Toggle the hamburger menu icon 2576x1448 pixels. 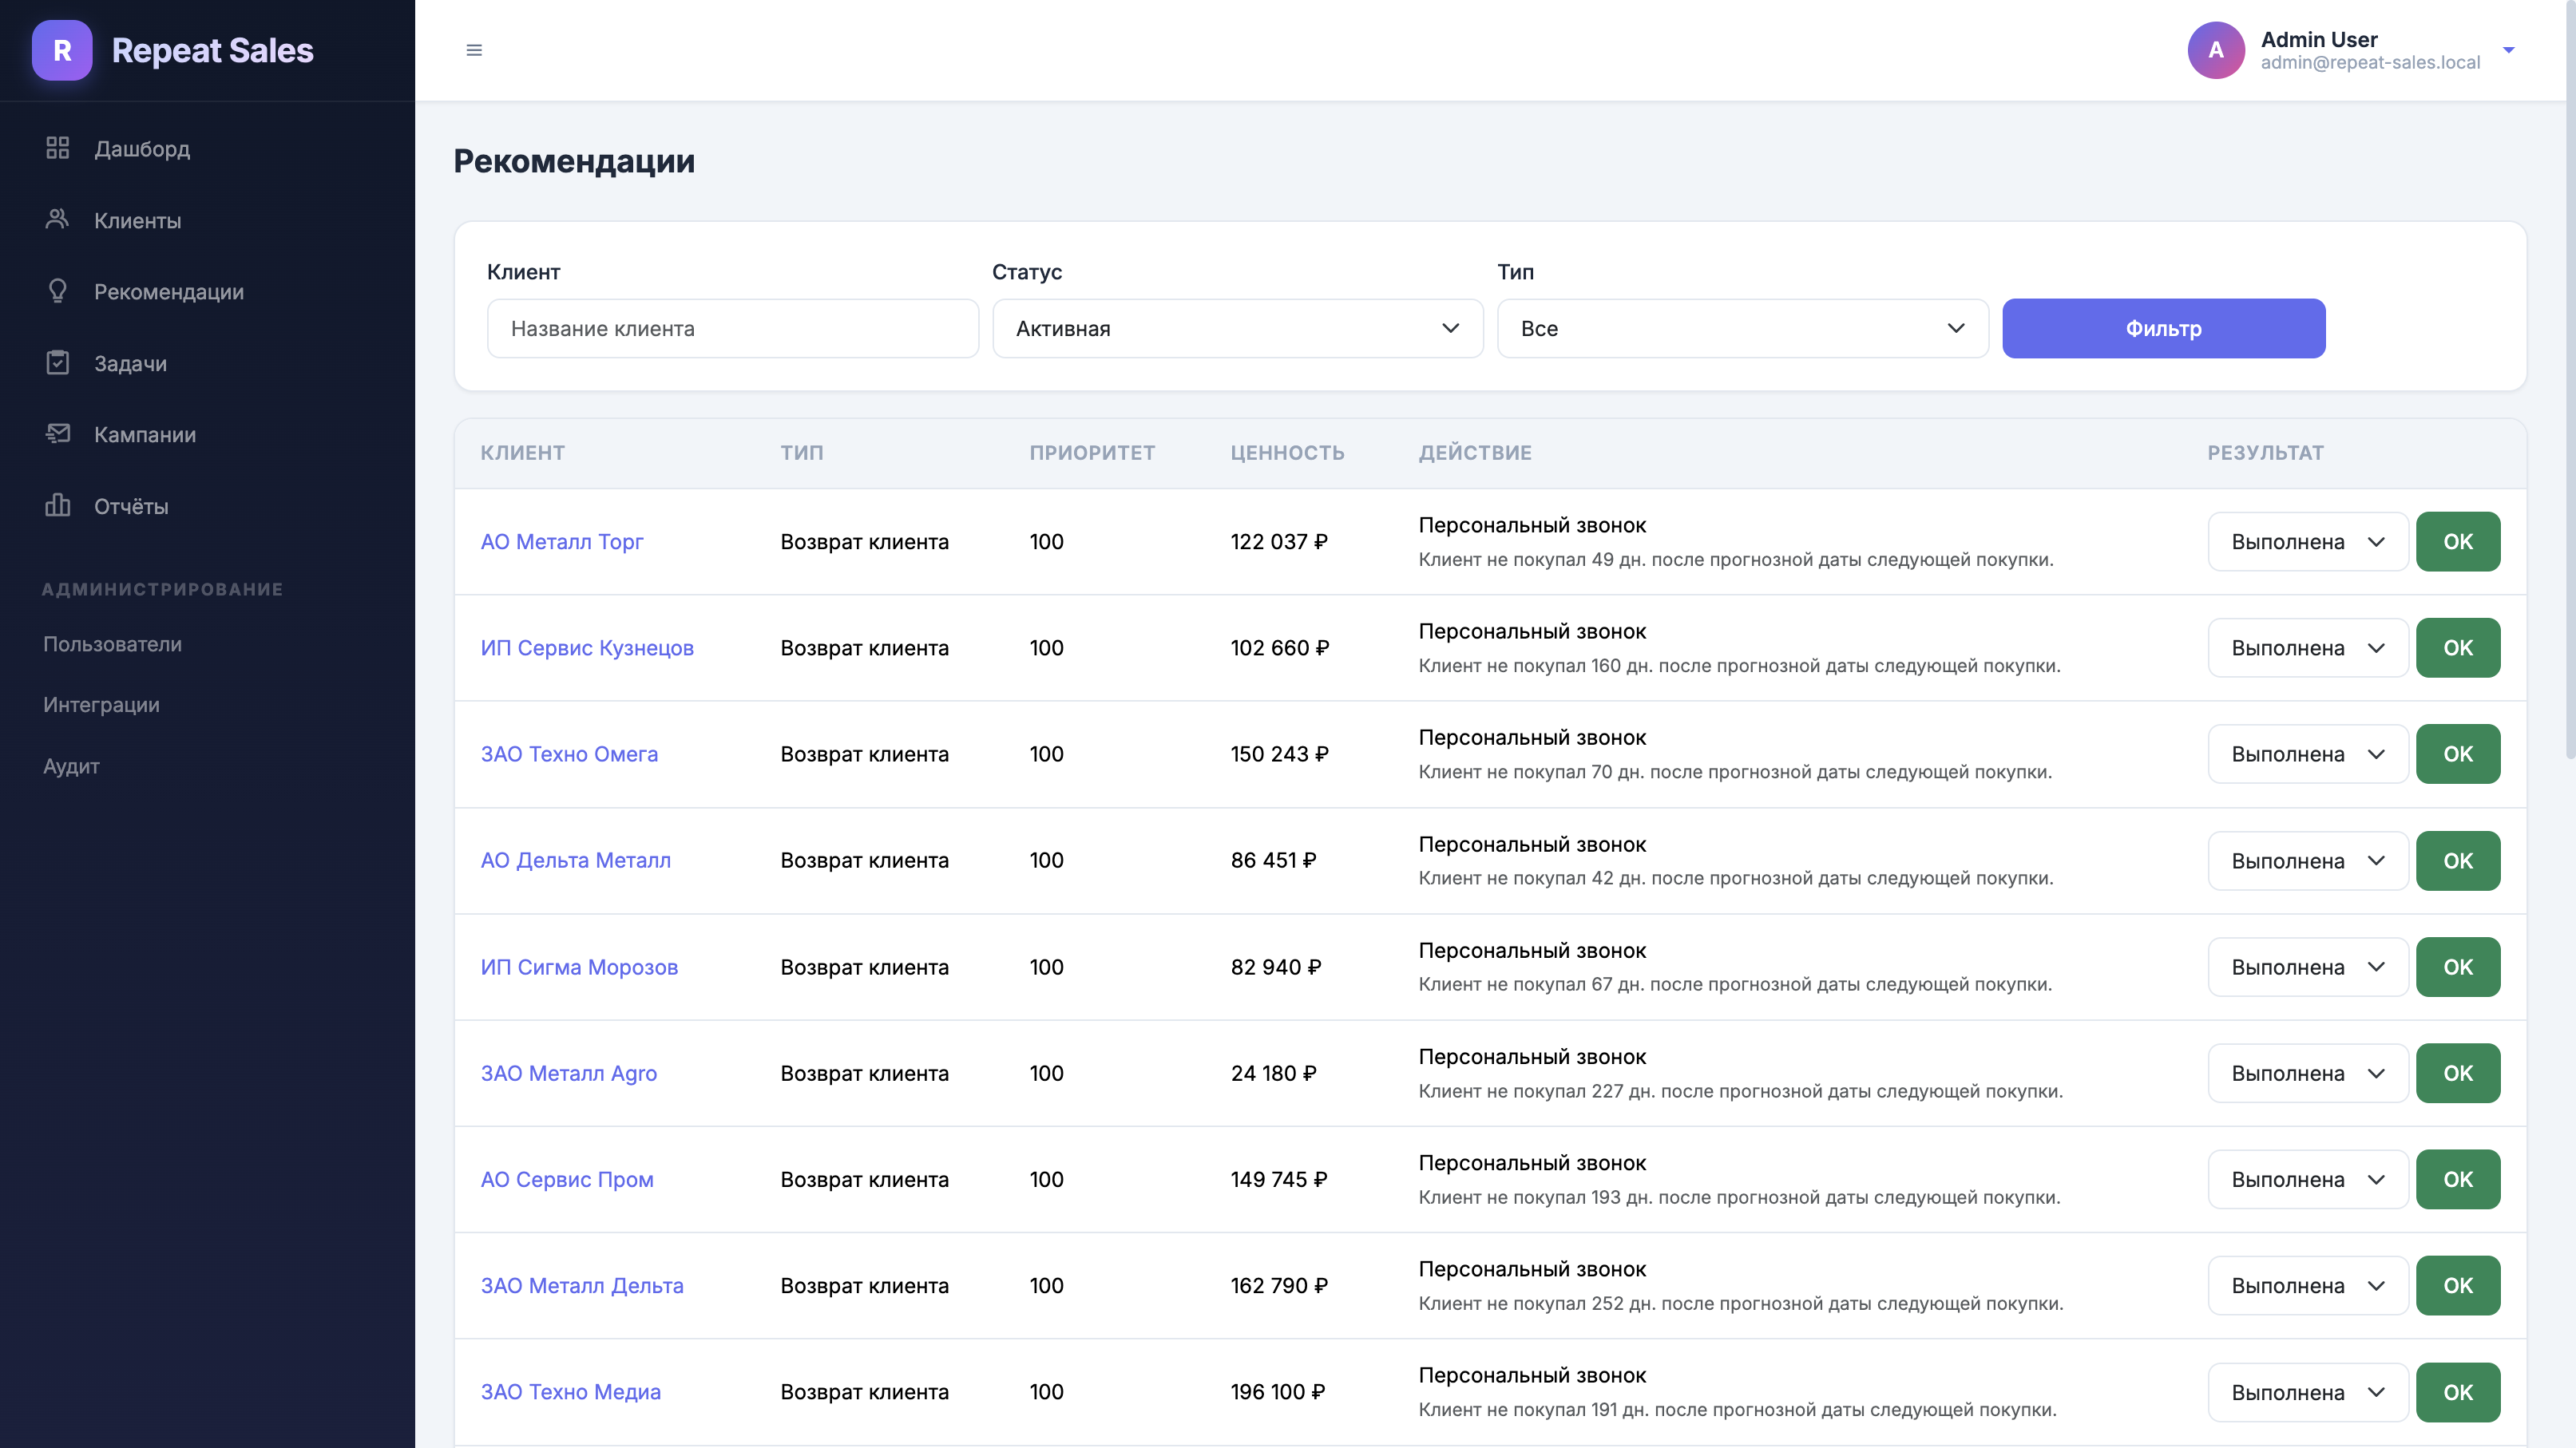pyautogui.click(x=474, y=50)
